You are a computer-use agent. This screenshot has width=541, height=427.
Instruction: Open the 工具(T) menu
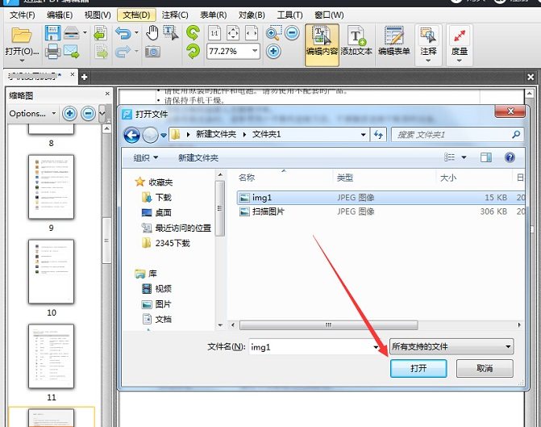click(x=289, y=15)
